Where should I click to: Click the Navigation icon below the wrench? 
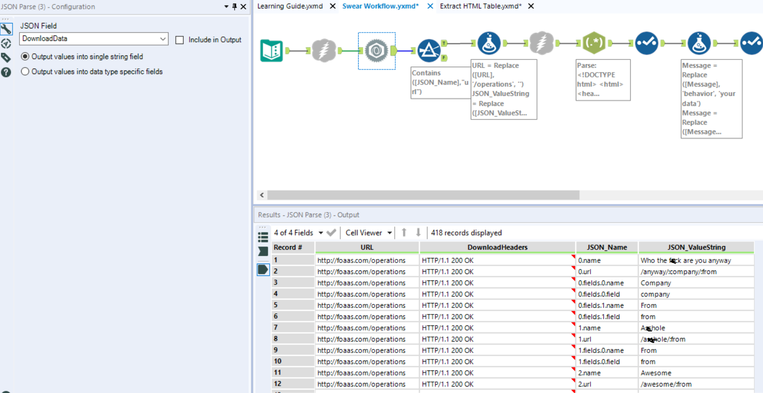click(x=6, y=43)
